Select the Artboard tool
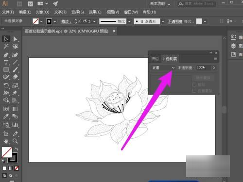The image size is (243, 182). click(6, 133)
